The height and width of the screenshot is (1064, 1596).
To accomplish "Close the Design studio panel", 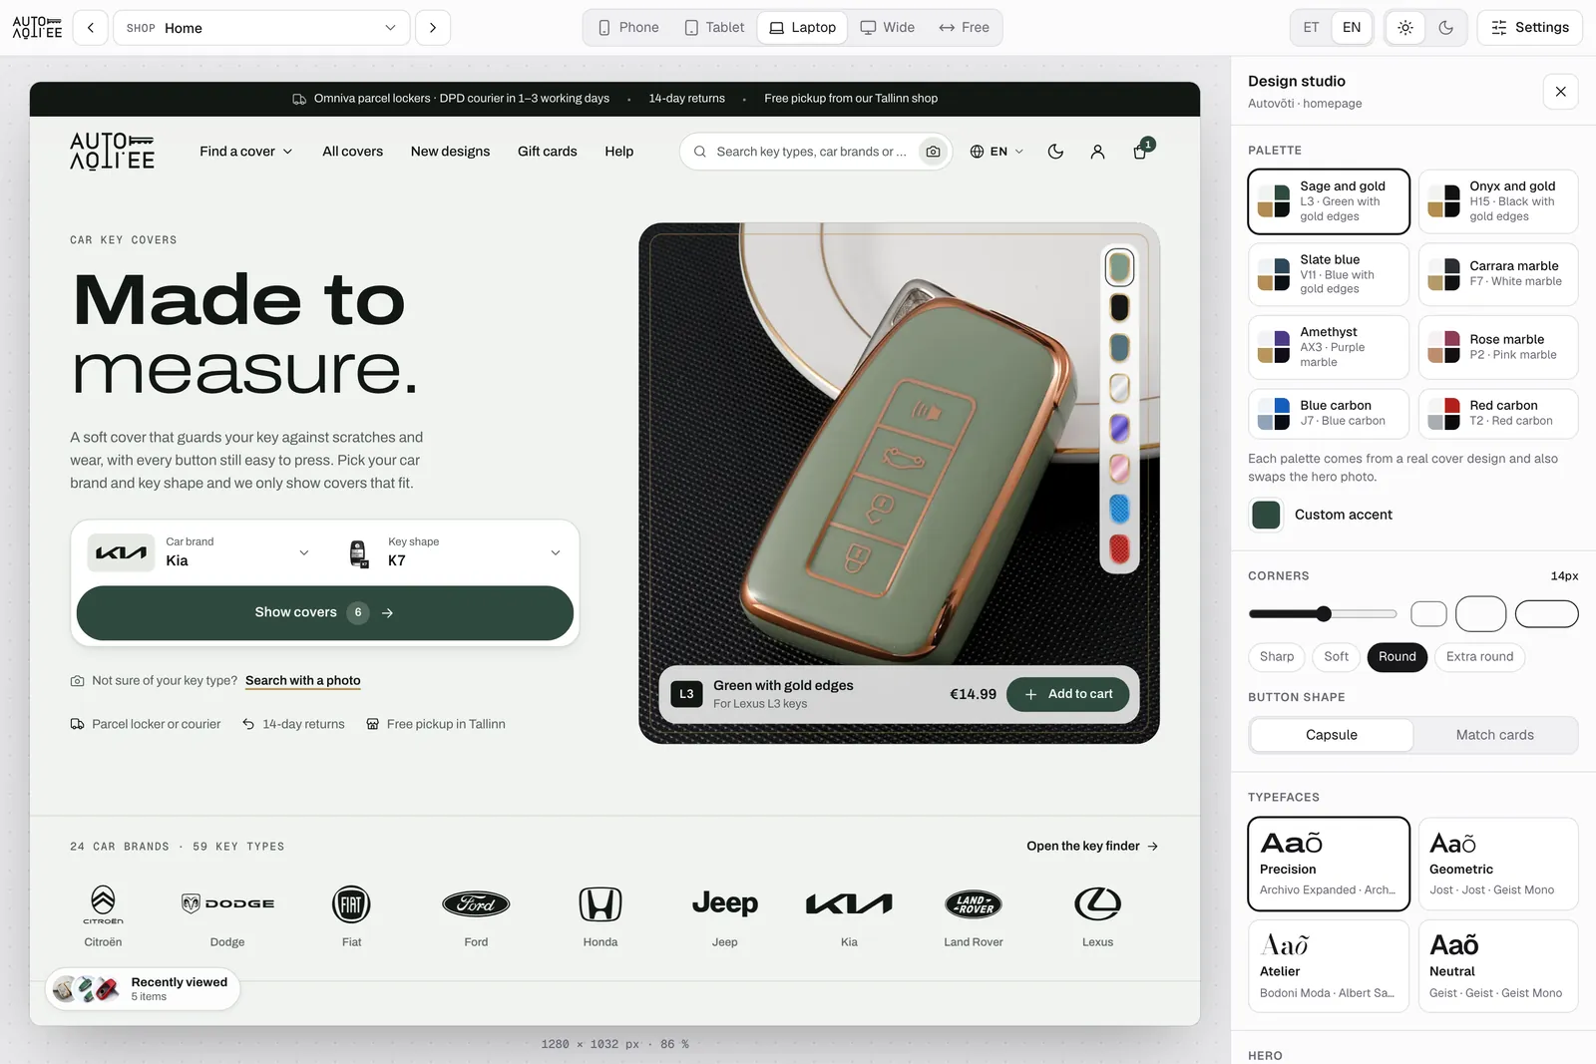I will [1560, 92].
